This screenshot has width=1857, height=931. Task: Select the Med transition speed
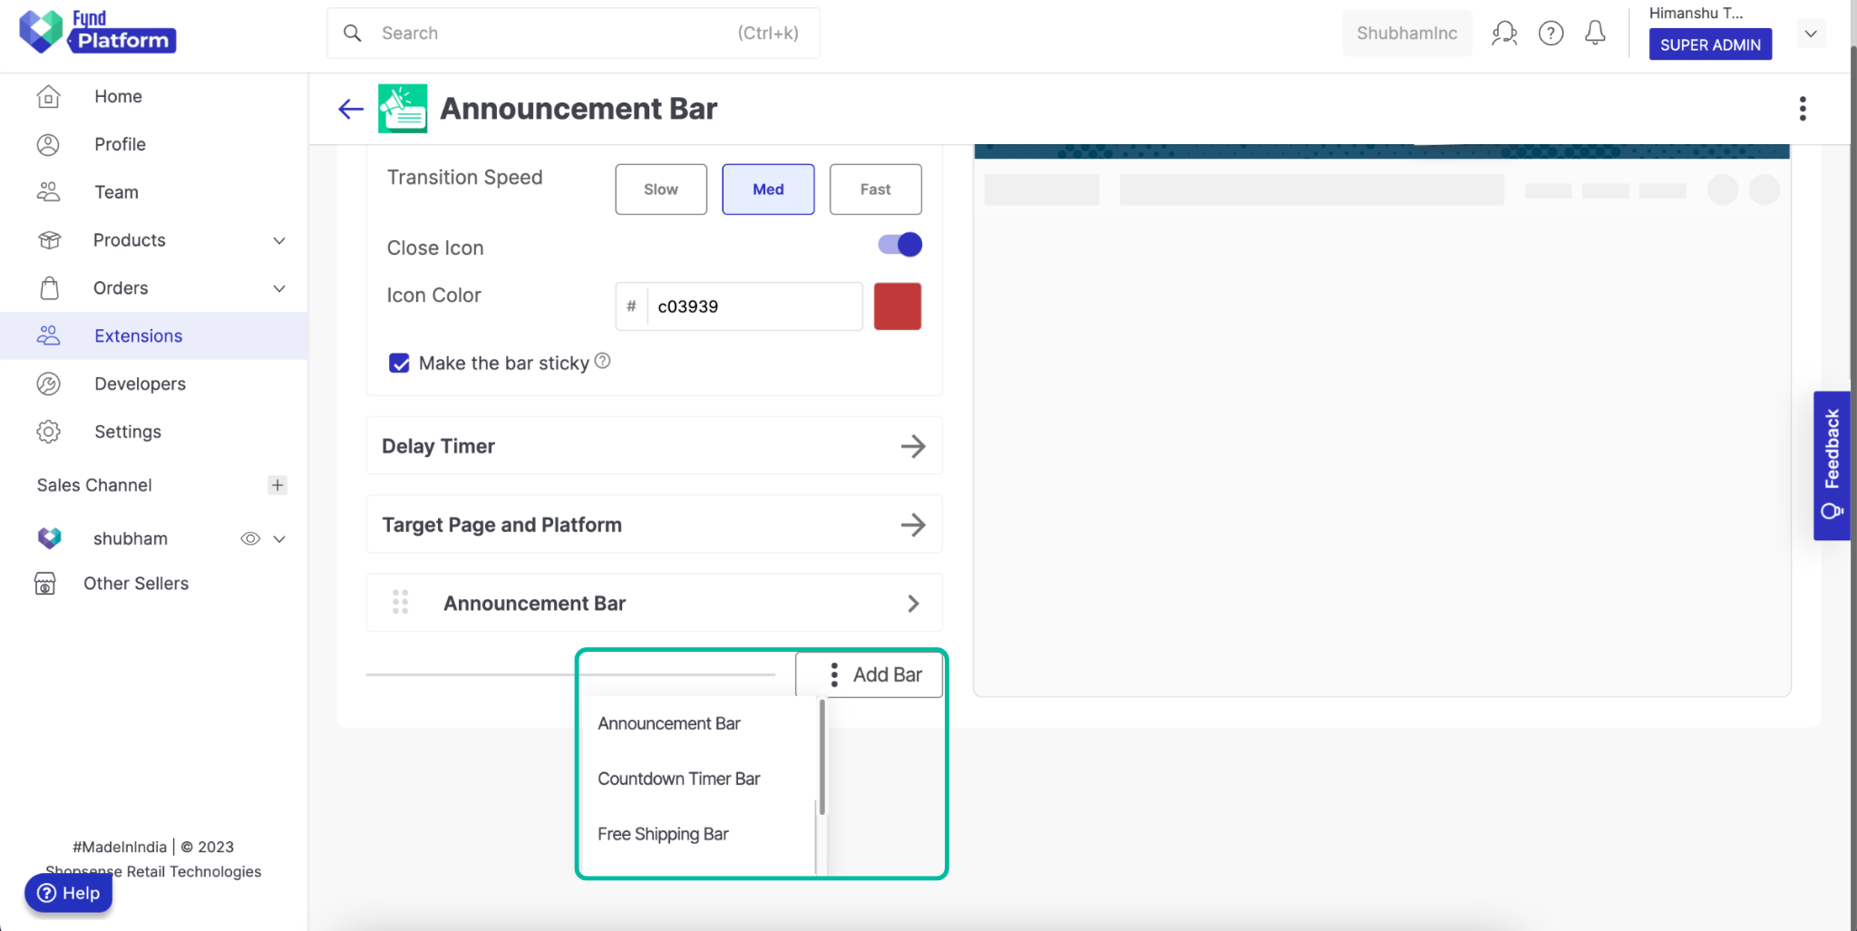(x=767, y=189)
